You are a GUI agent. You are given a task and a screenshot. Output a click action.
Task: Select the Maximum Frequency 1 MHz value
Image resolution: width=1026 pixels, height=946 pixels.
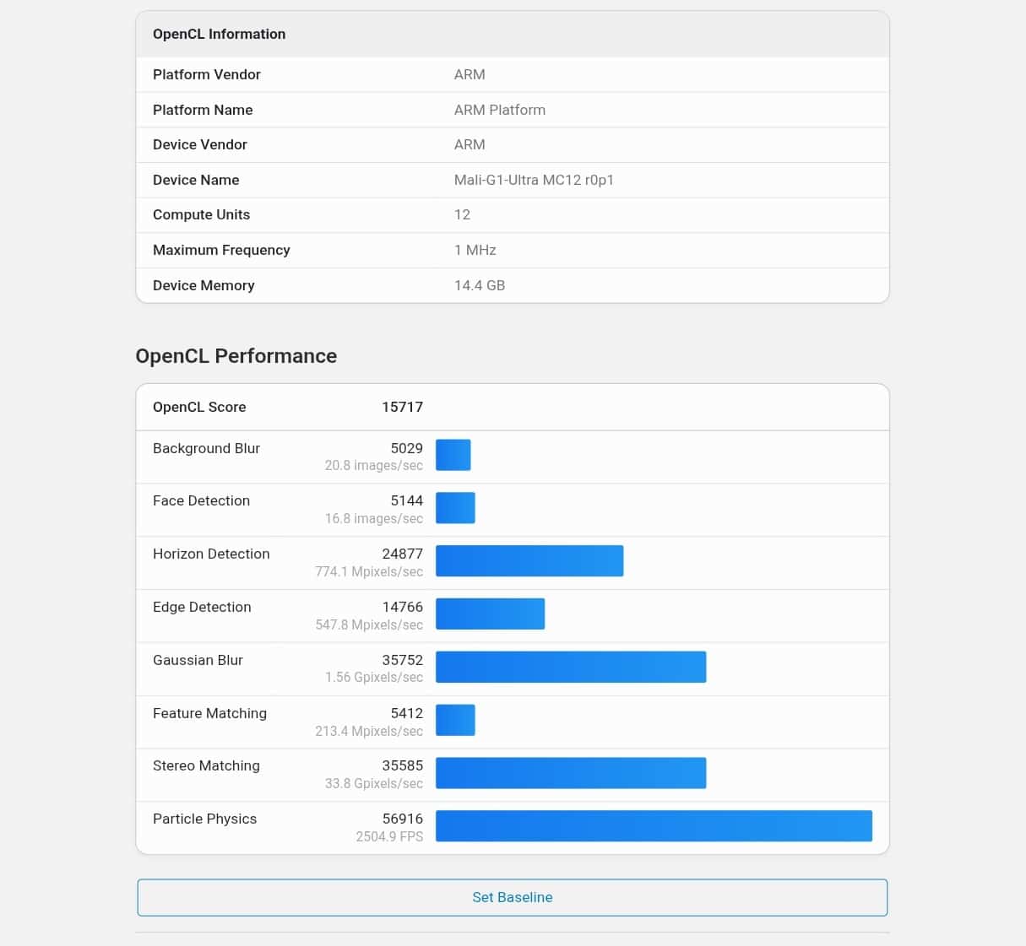click(475, 250)
